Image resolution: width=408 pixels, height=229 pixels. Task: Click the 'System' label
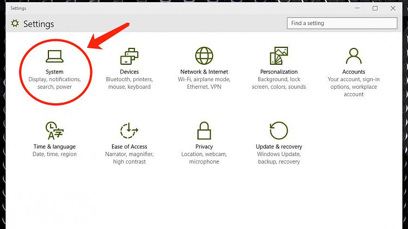54,72
